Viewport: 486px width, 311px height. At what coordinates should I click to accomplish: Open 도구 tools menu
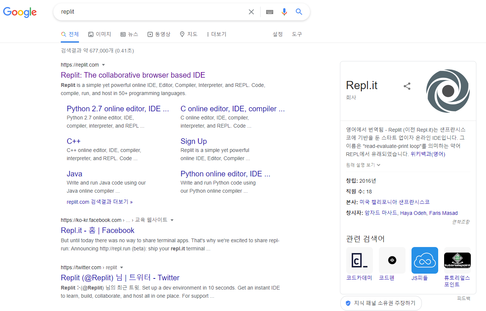(297, 34)
